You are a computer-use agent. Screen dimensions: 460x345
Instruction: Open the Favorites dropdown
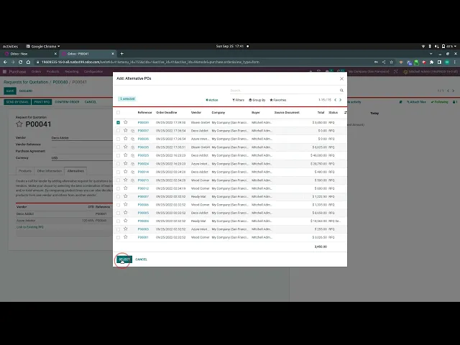(278, 100)
